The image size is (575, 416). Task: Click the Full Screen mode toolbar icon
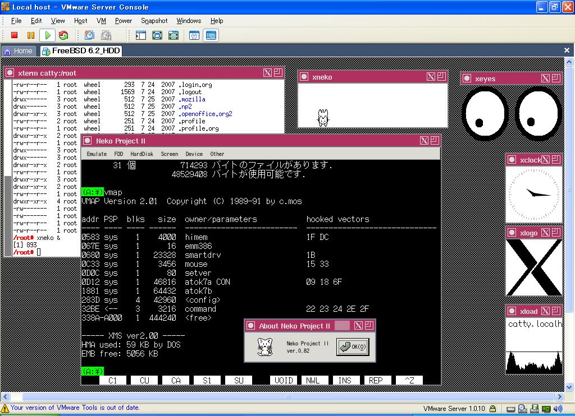click(x=157, y=35)
